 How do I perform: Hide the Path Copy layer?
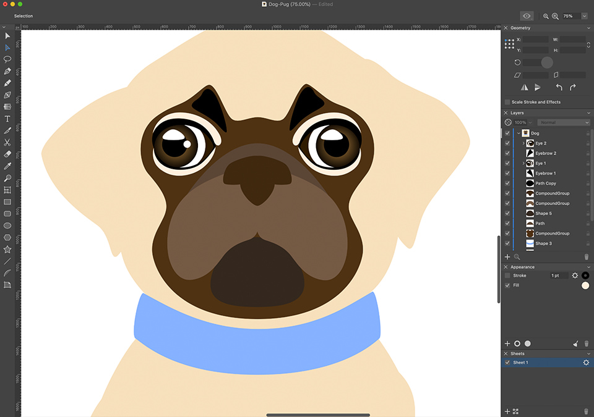coord(507,183)
